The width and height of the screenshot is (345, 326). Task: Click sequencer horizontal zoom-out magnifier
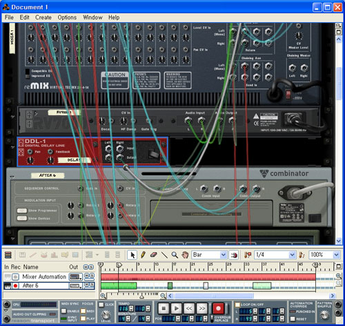[163, 296]
